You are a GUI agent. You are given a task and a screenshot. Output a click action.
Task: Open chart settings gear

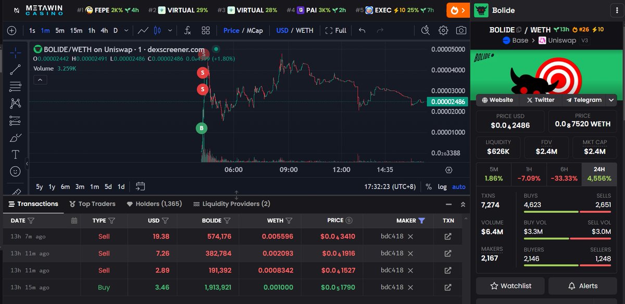pyautogui.click(x=443, y=30)
